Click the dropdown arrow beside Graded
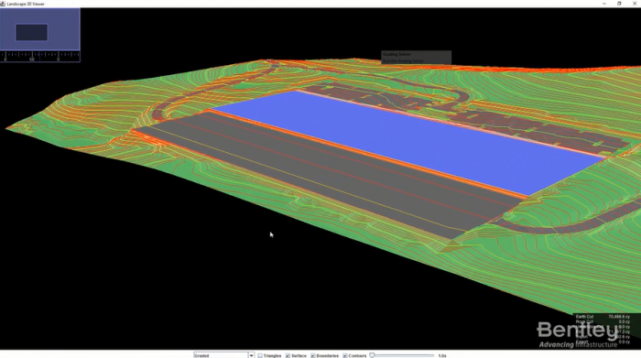Image resolution: width=641 pixels, height=358 pixels. pyautogui.click(x=251, y=355)
